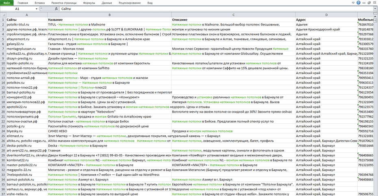Image resolution: width=378 pixels, height=196 pixels.
Task: Click the Описание header cell
Action: (x=233, y=20)
